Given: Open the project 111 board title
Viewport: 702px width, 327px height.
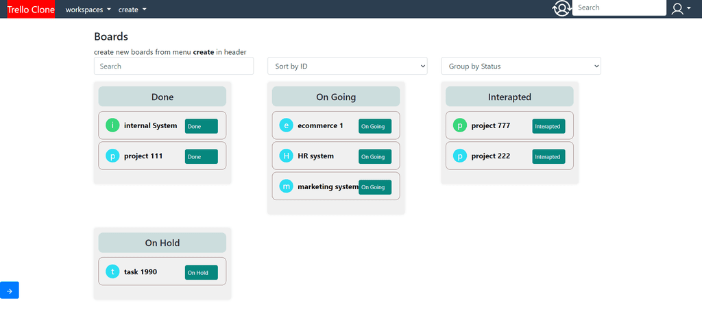Looking at the screenshot, I should click(143, 156).
